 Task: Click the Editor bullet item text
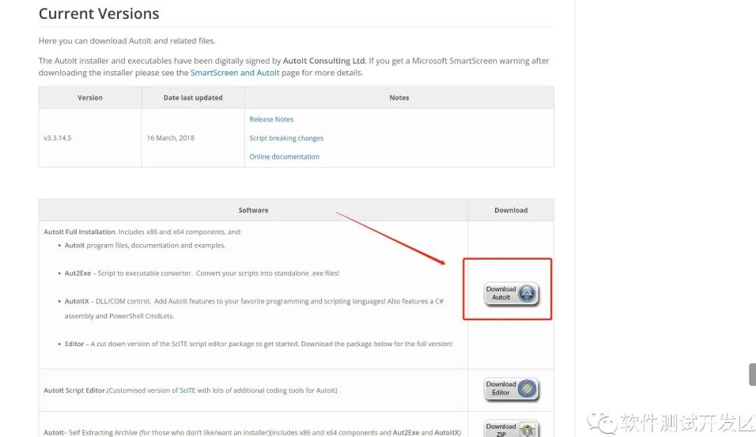(x=258, y=344)
